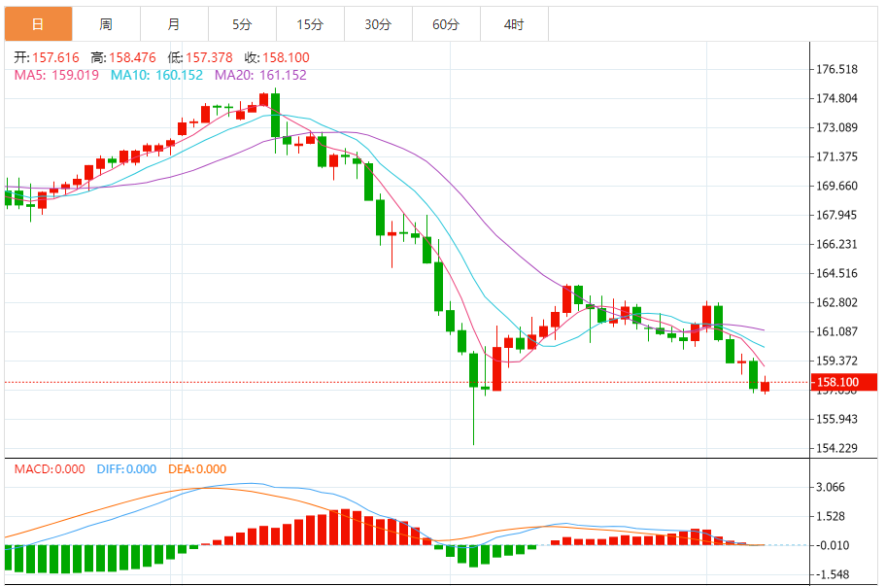Open the 60分 chart tab
This screenshot has height=586, width=886.
point(446,24)
